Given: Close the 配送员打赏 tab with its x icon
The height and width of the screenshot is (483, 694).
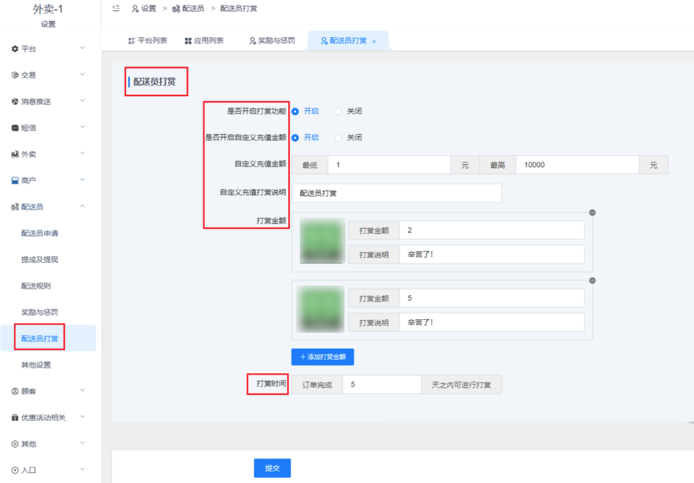Looking at the screenshot, I should point(374,41).
